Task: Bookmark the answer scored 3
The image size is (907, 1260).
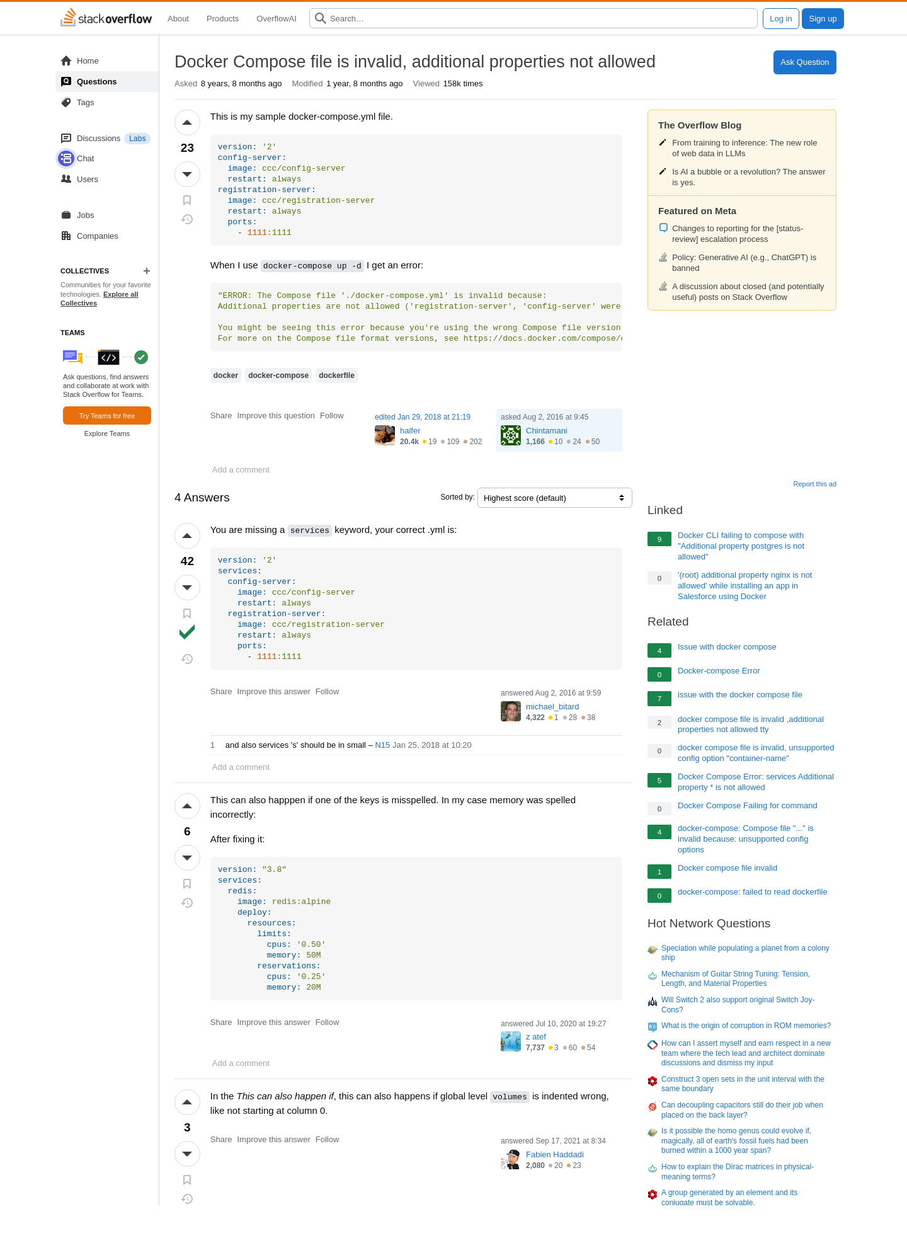Action: pos(187,1180)
